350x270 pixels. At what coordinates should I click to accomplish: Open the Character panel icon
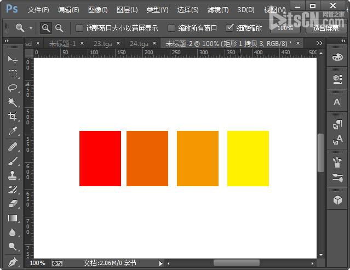pyautogui.click(x=337, y=102)
